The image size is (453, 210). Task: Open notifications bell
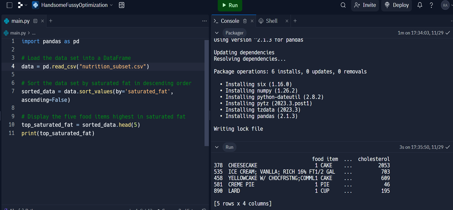pos(420,5)
